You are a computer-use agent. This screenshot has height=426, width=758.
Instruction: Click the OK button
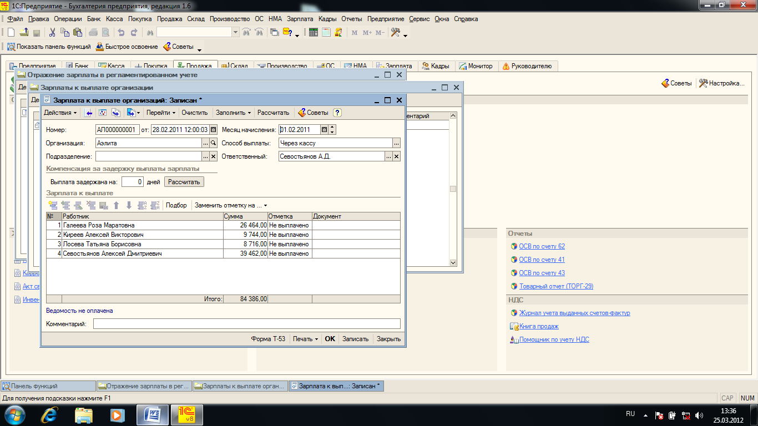(330, 338)
